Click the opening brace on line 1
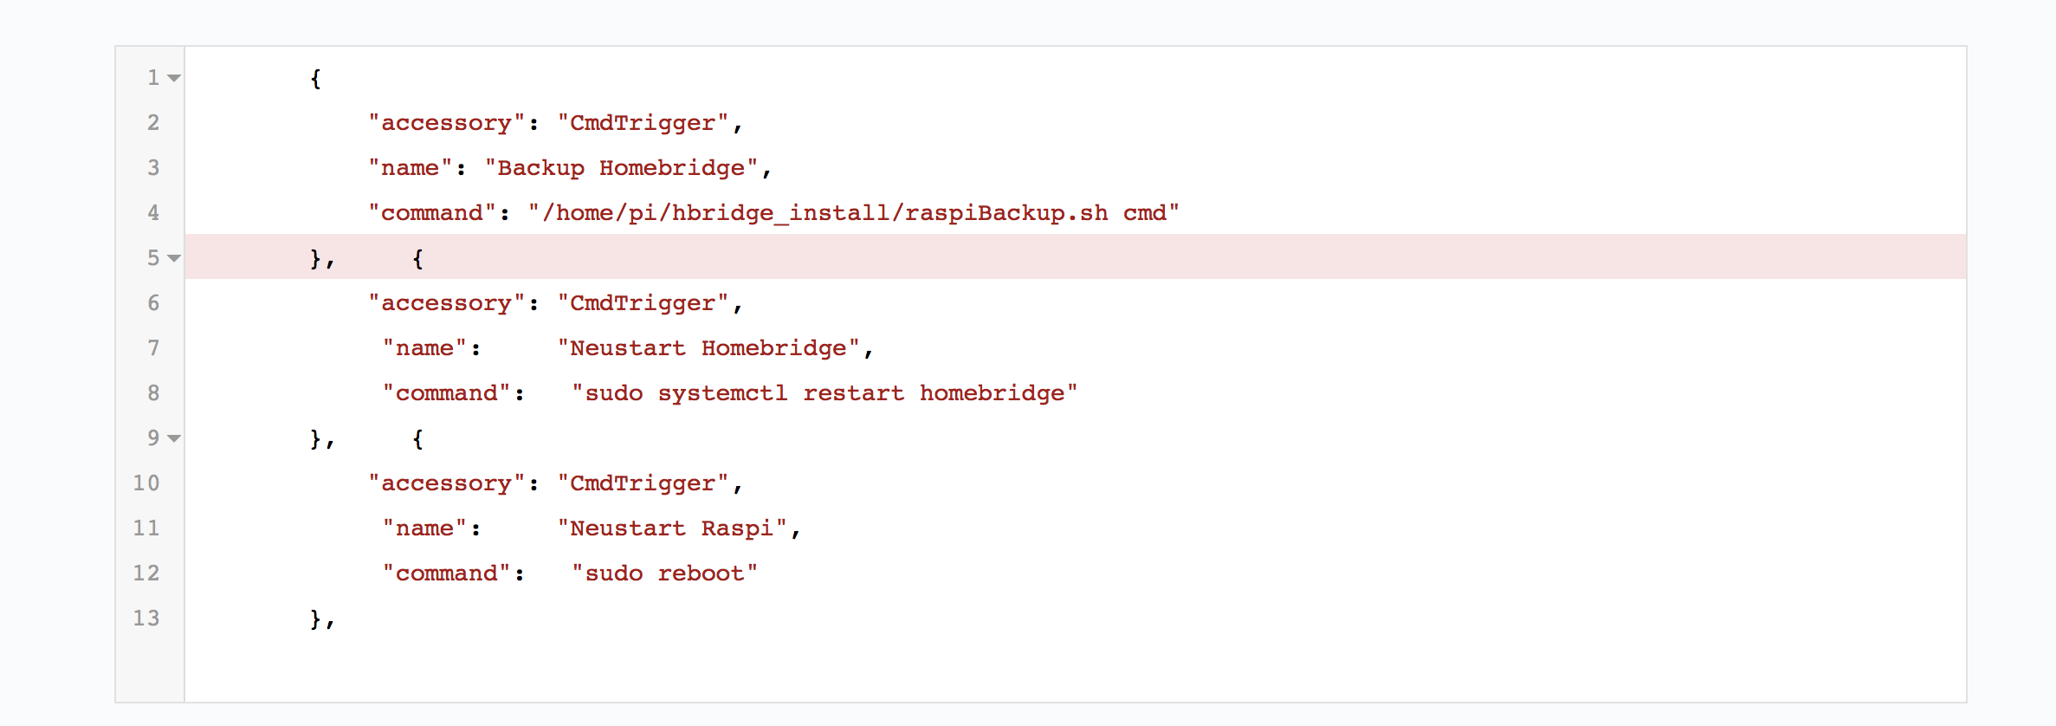This screenshot has height=726, width=2056. pyautogui.click(x=315, y=79)
